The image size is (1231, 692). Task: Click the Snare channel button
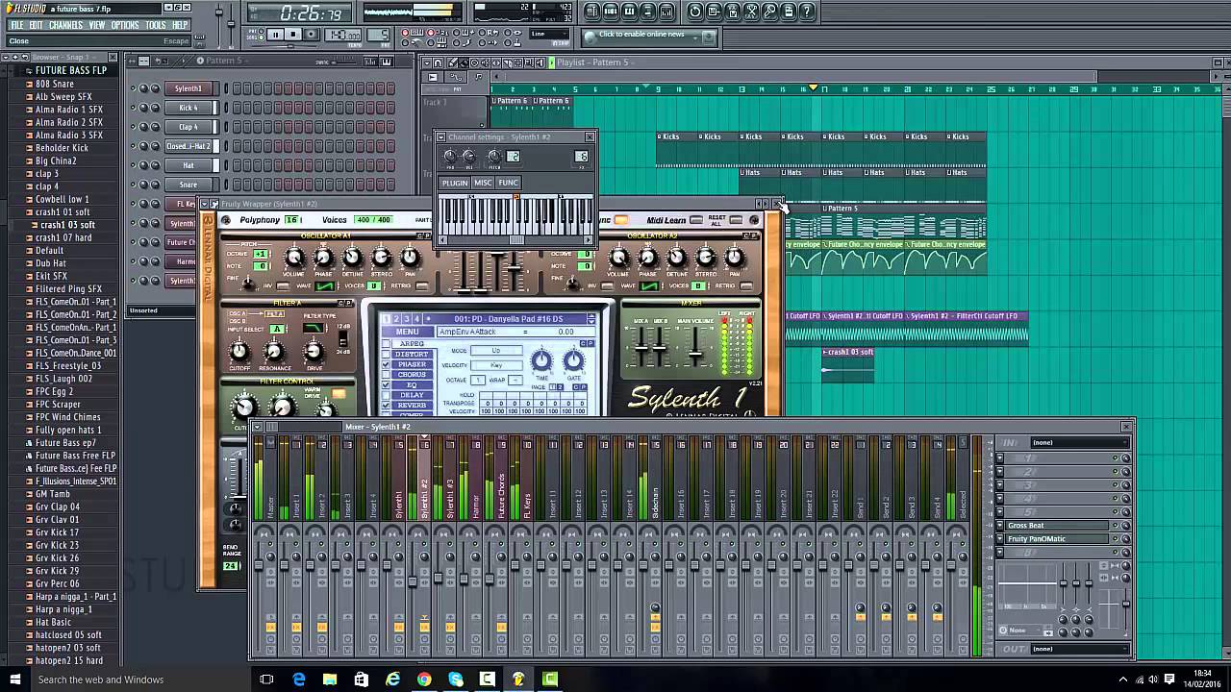[188, 185]
